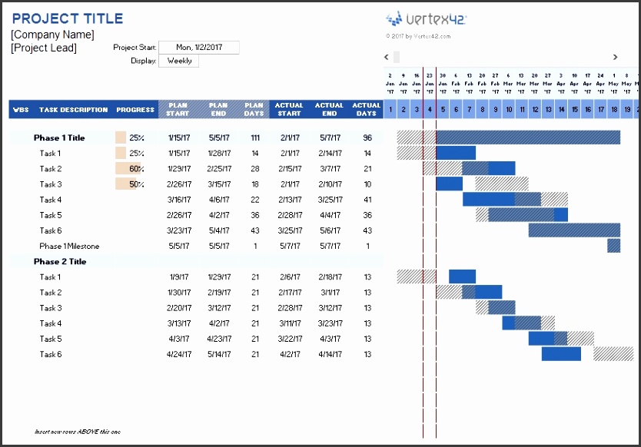This screenshot has width=641, height=447.
Task: Open the Vertex42.com copyright link
Action: point(417,36)
